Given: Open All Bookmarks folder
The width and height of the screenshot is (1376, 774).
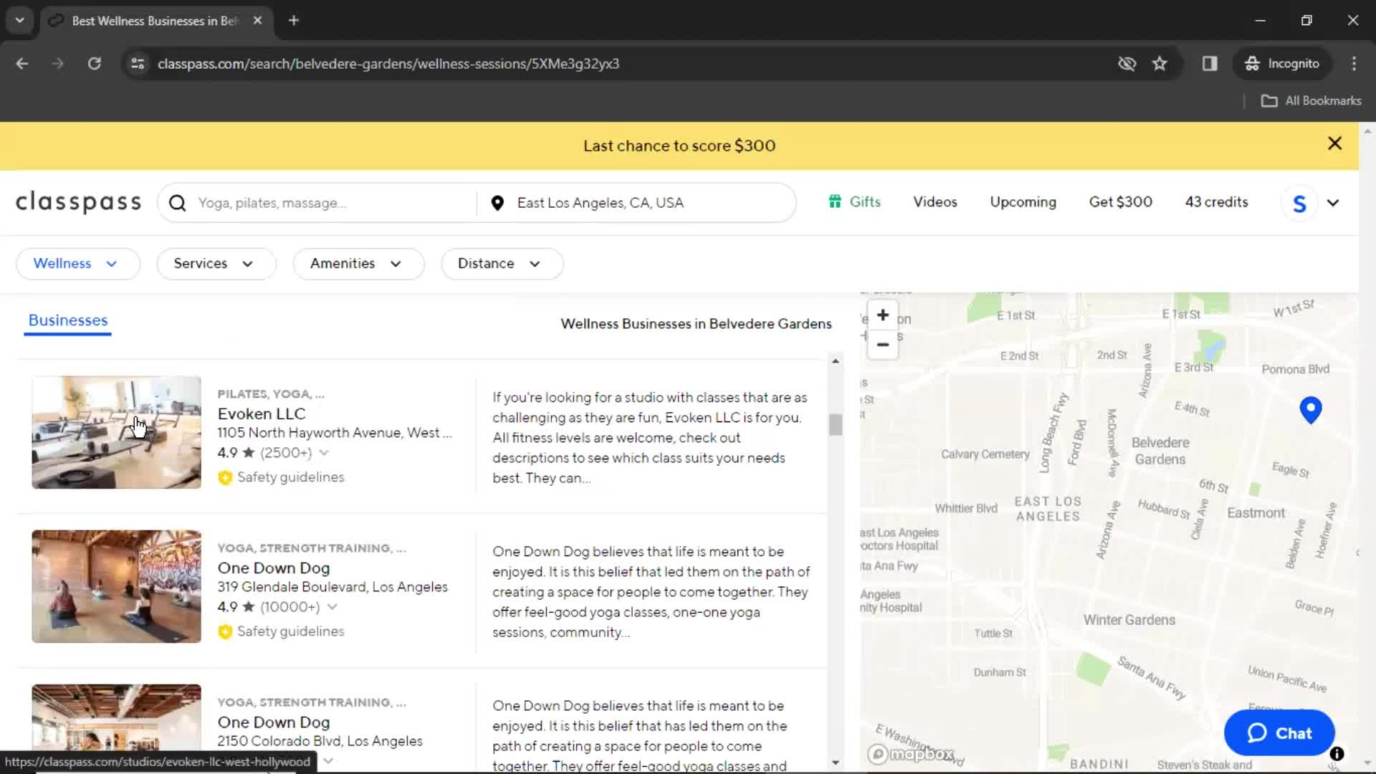Looking at the screenshot, I should click(1311, 101).
